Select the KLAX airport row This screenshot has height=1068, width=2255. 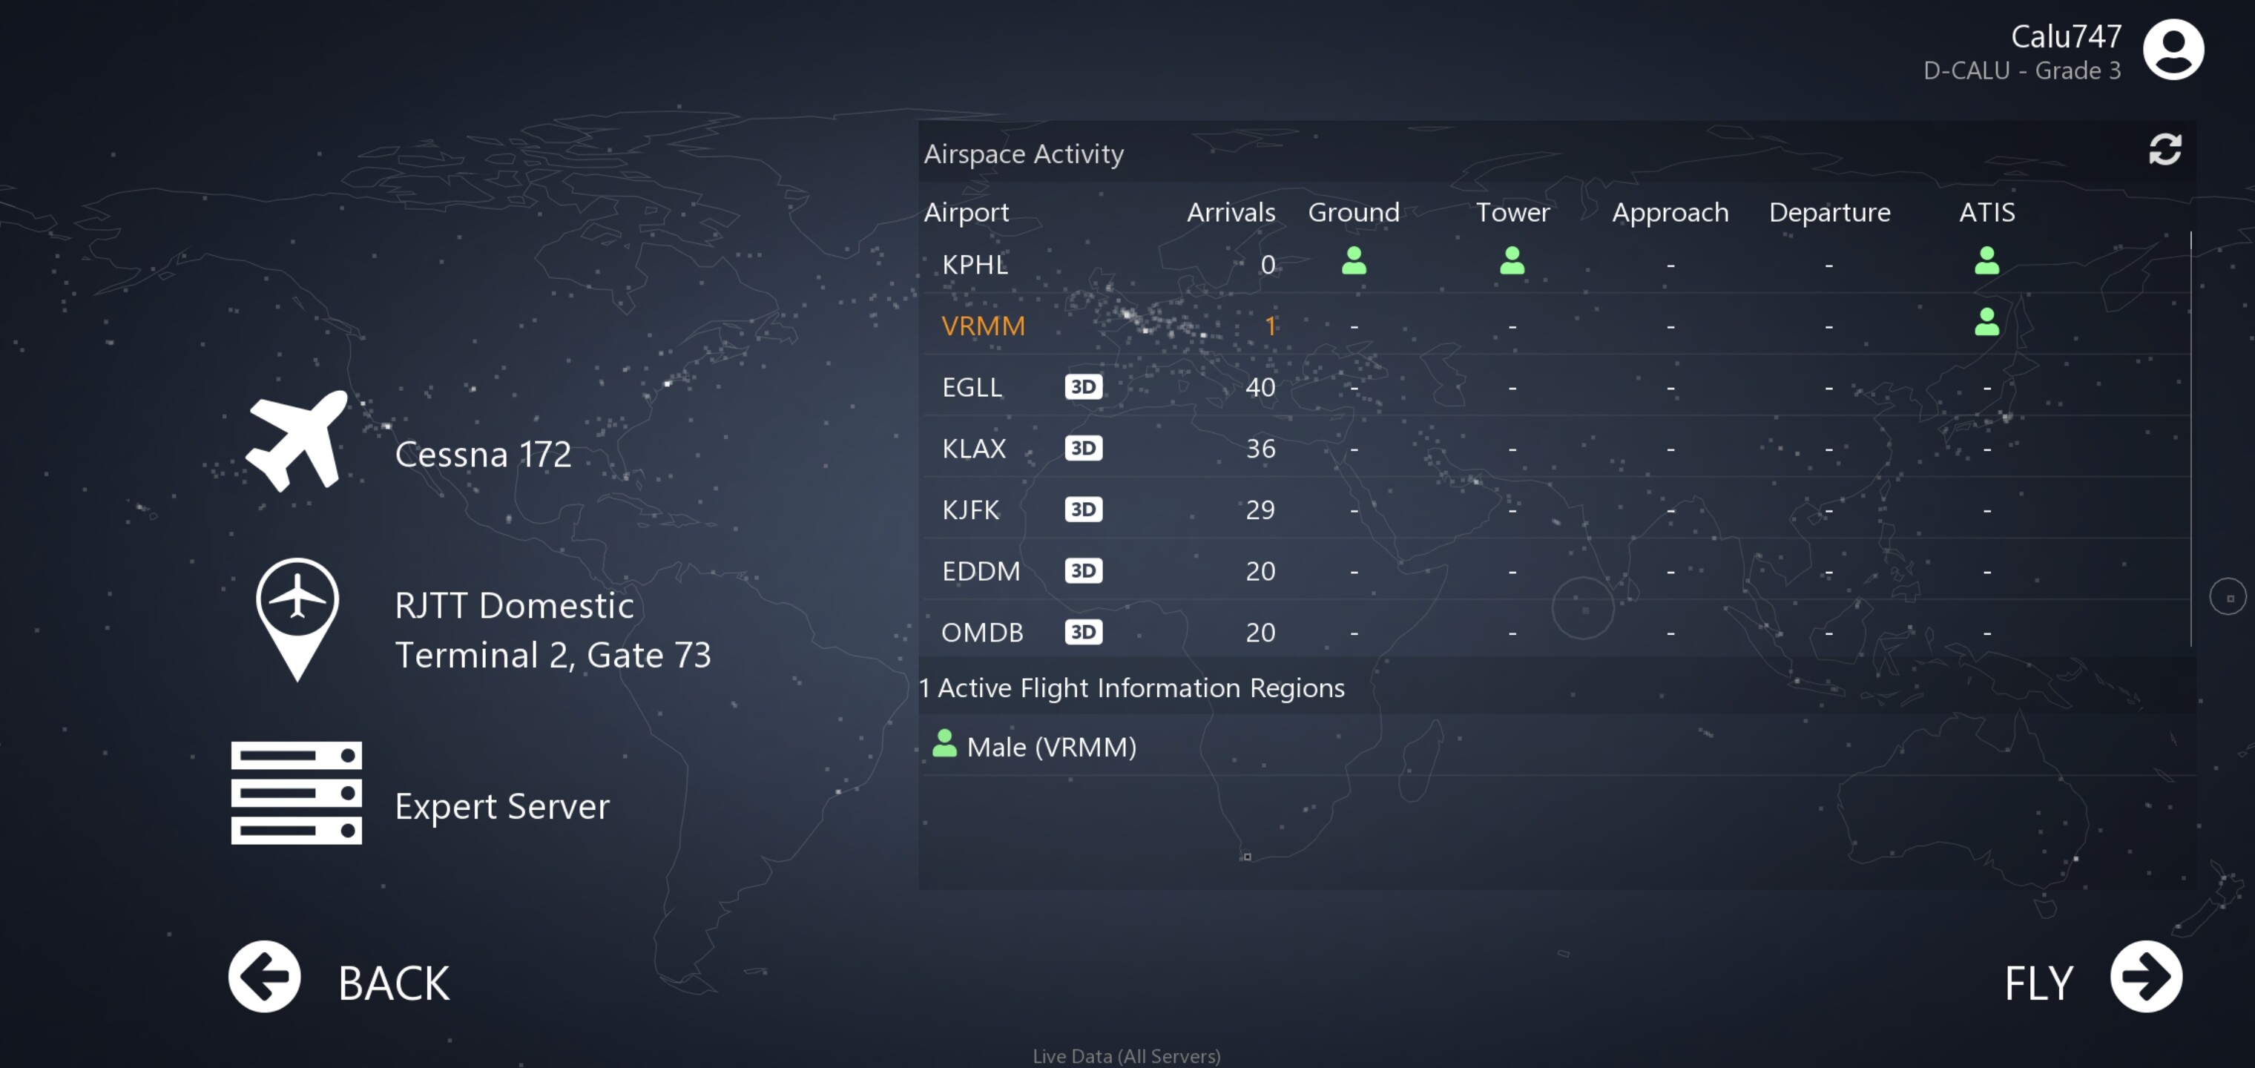click(973, 448)
